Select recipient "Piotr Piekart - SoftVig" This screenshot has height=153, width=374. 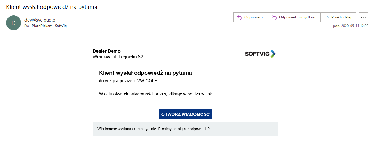pyautogui.click(x=49, y=26)
